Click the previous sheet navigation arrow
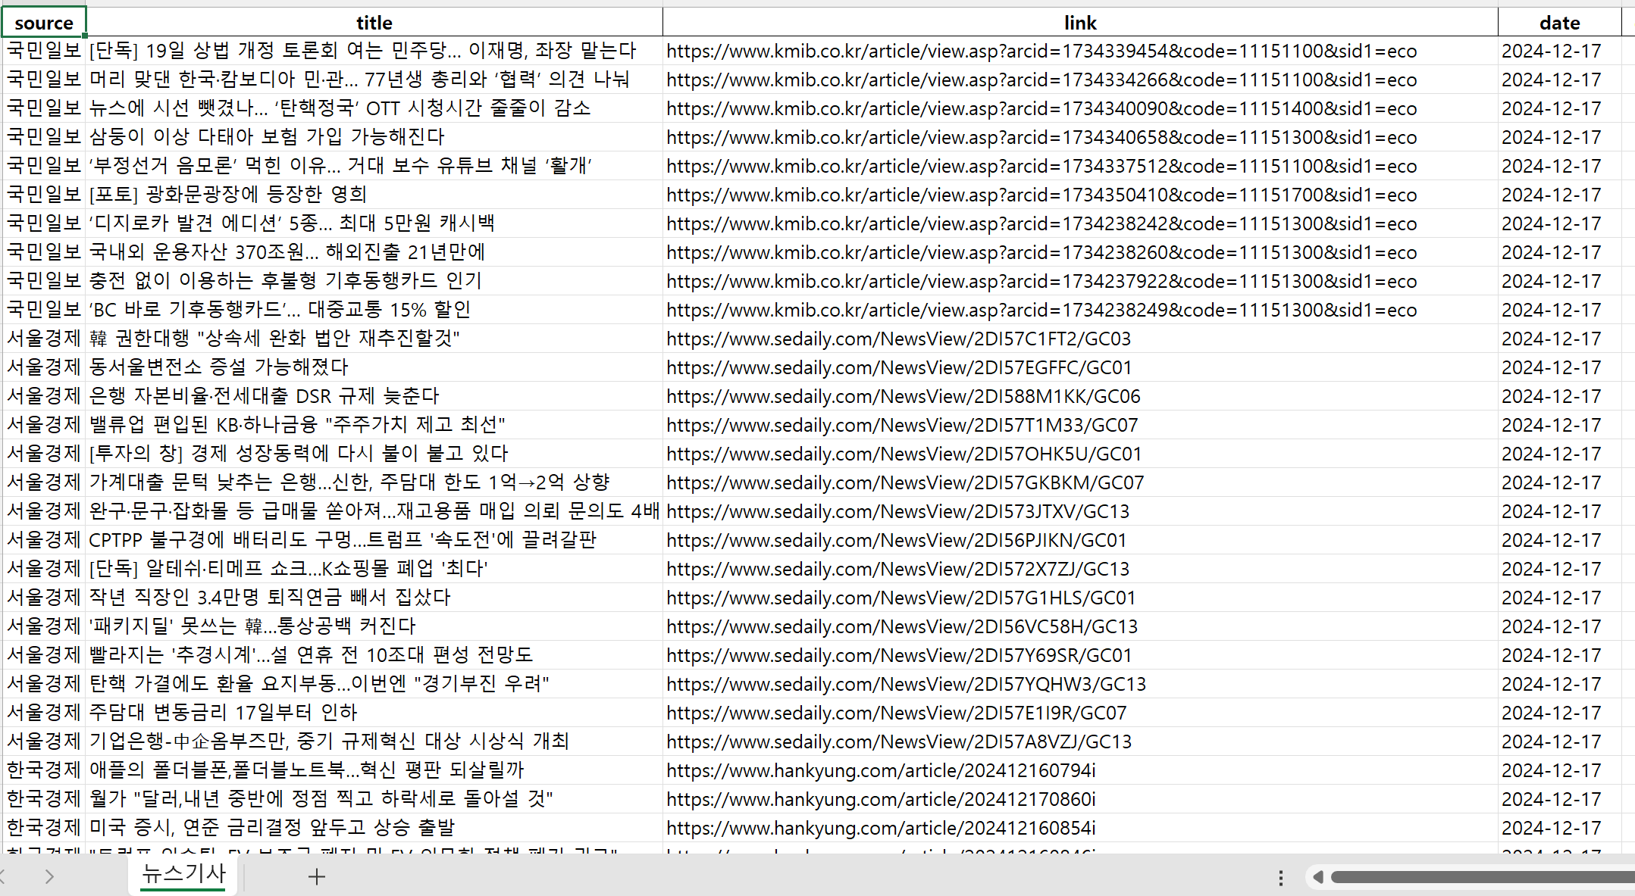The width and height of the screenshot is (1635, 896). 3,876
